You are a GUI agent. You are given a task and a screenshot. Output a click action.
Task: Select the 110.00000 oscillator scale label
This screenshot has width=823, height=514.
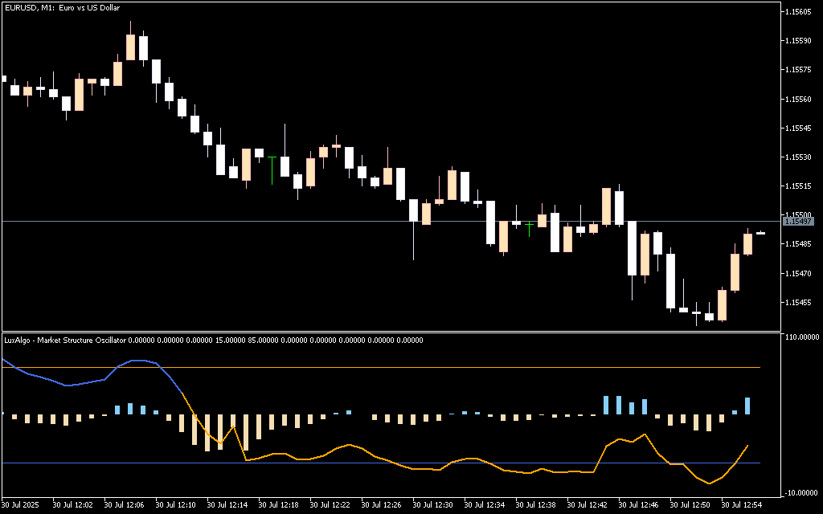coord(801,338)
